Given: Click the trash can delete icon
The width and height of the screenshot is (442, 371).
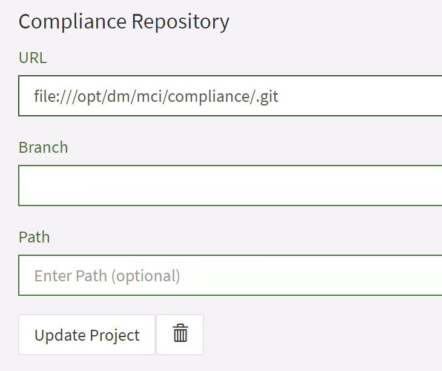Looking at the screenshot, I should pyautogui.click(x=180, y=334).
